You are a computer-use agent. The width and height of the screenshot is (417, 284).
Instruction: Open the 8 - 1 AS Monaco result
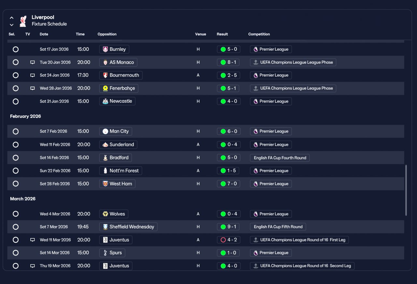pyautogui.click(x=229, y=62)
